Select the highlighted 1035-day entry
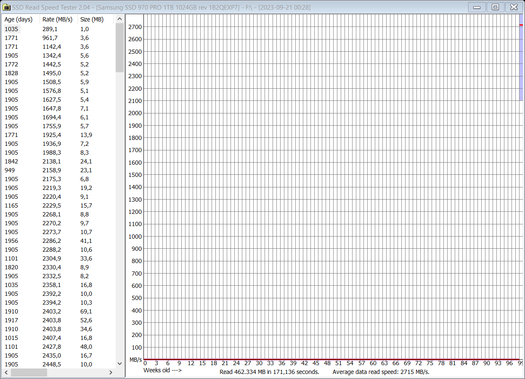The width and height of the screenshot is (525, 379). tap(12, 29)
